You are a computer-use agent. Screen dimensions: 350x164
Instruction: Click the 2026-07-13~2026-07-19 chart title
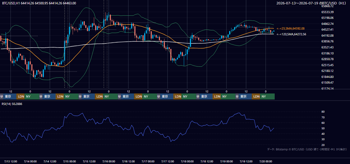click(311, 3)
